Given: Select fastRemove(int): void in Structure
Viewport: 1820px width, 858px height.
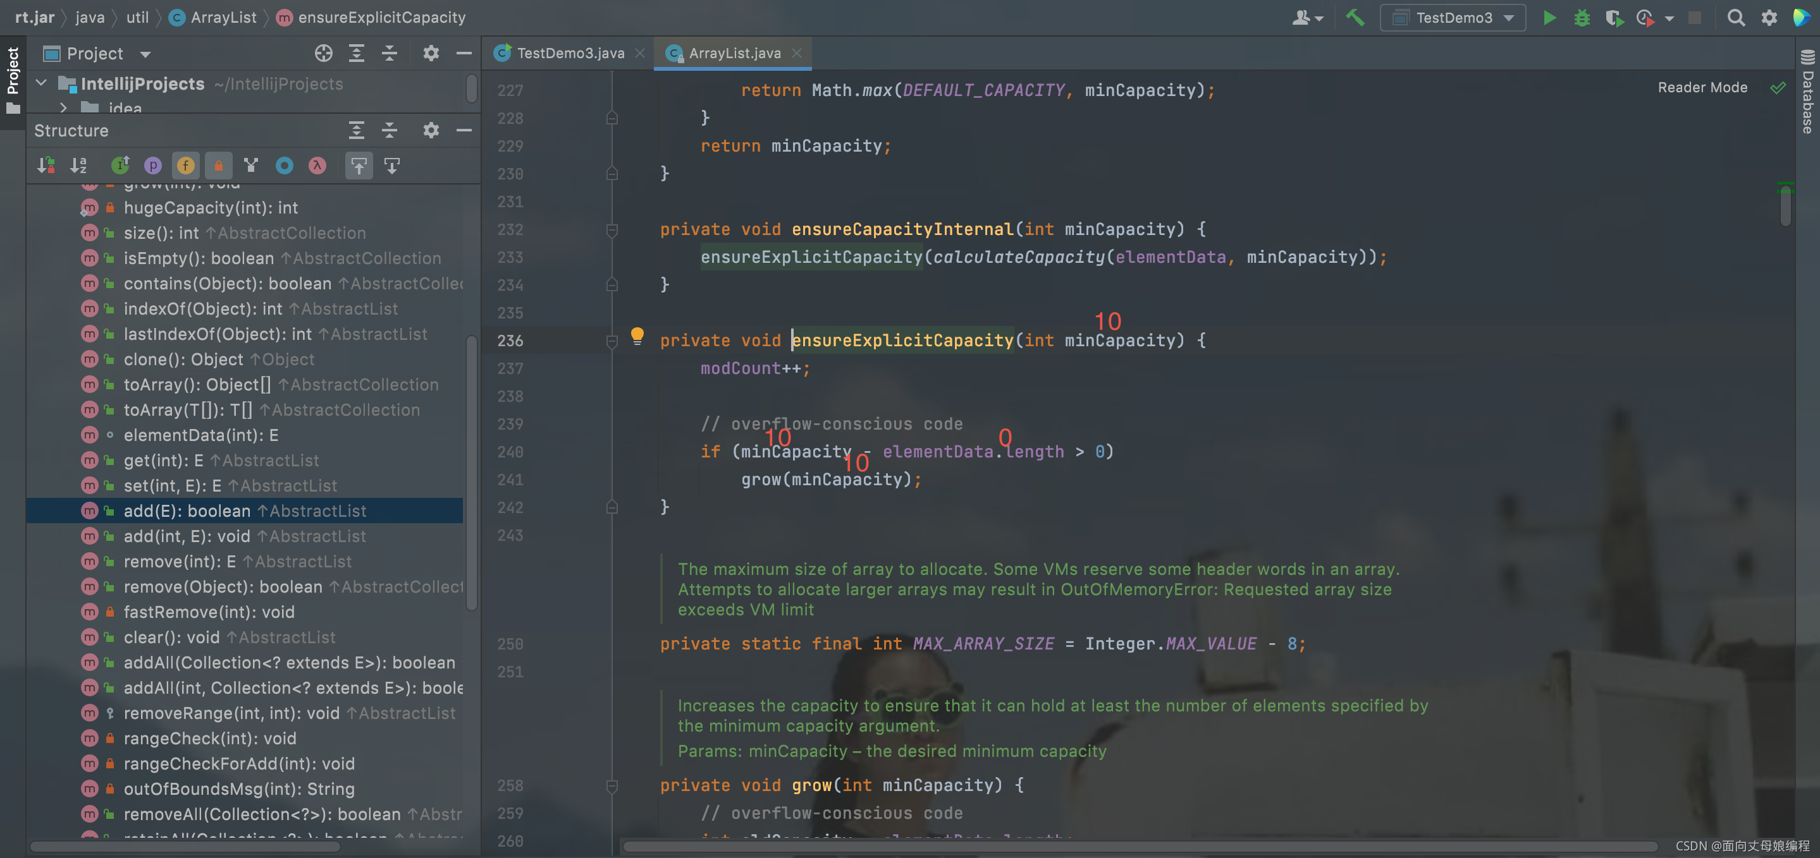Looking at the screenshot, I should pos(245,612).
